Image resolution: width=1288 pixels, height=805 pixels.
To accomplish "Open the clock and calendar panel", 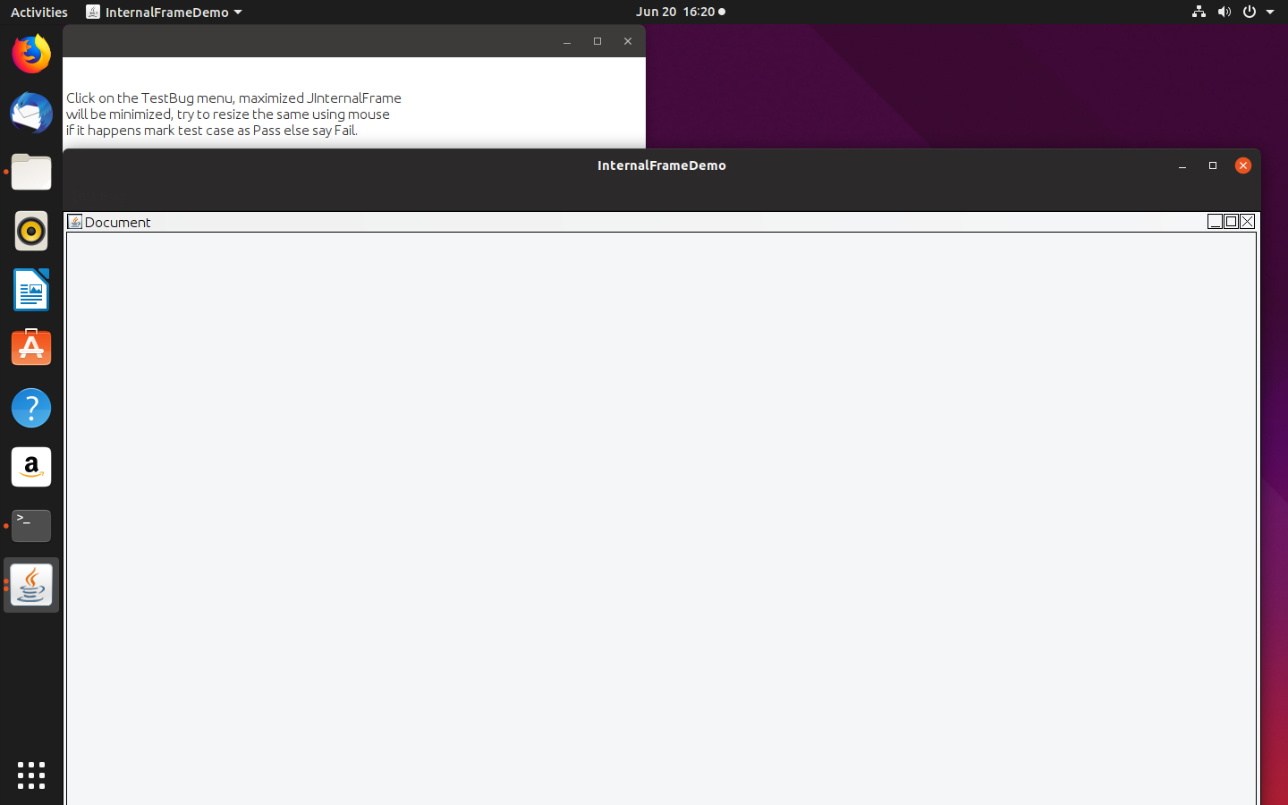I will tap(680, 12).
